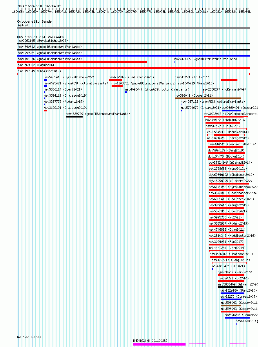
Task: Click esv2728686 (Wong2012b) label
Action: tap(228, 169)
